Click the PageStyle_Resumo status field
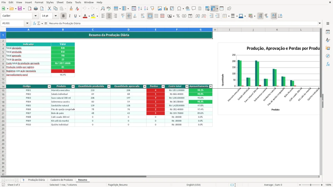 118,185
